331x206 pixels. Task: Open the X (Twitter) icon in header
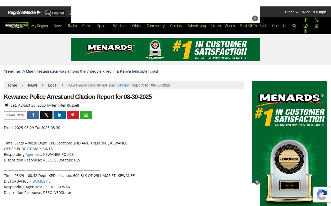(x=317, y=20)
